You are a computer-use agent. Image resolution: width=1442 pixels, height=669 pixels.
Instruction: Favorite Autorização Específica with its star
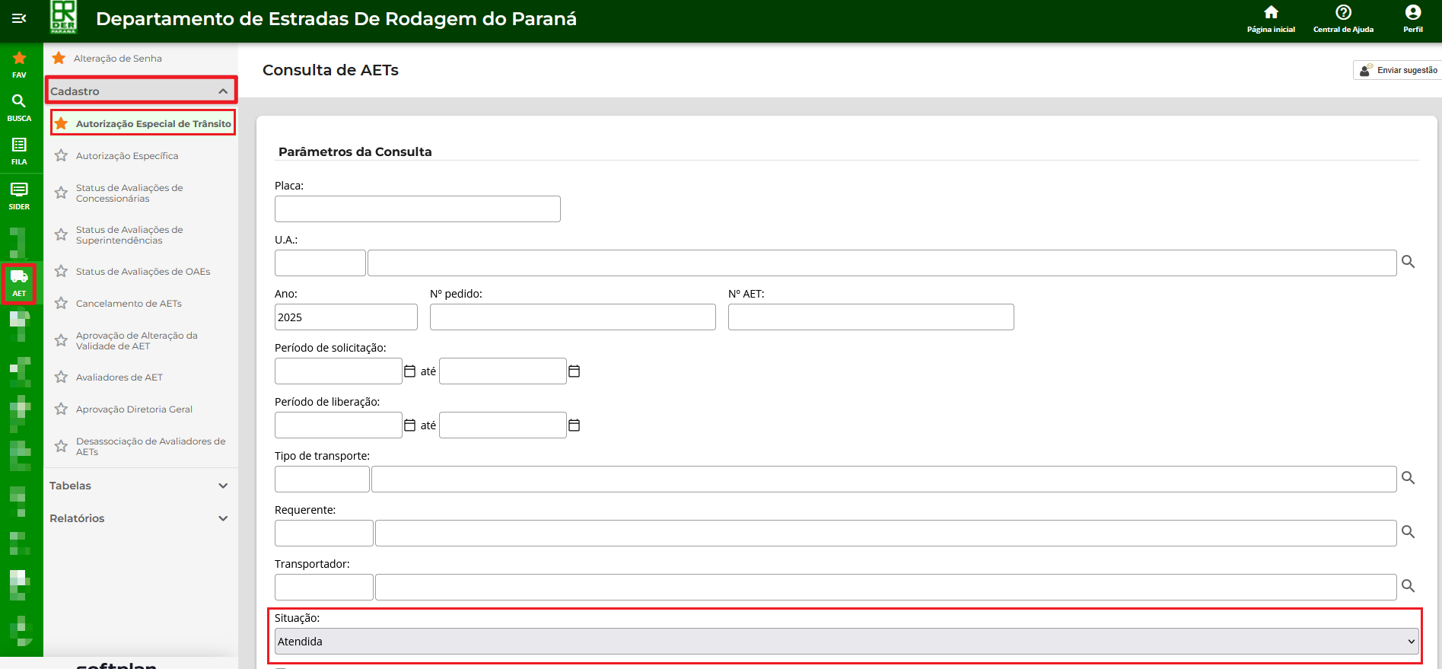pyautogui.click(x=62, y=156)
